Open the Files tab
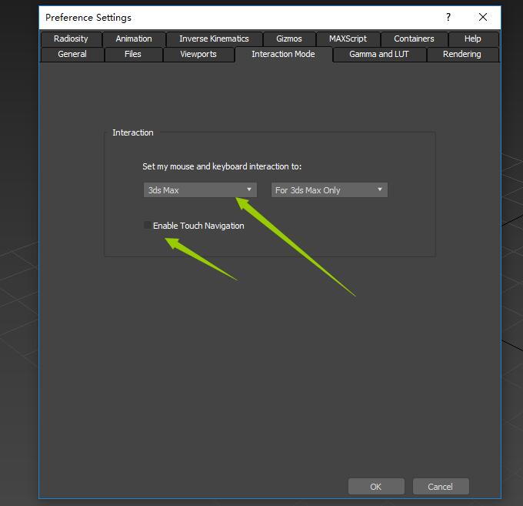This screenshot has height=506, width=523. point(133,55)
